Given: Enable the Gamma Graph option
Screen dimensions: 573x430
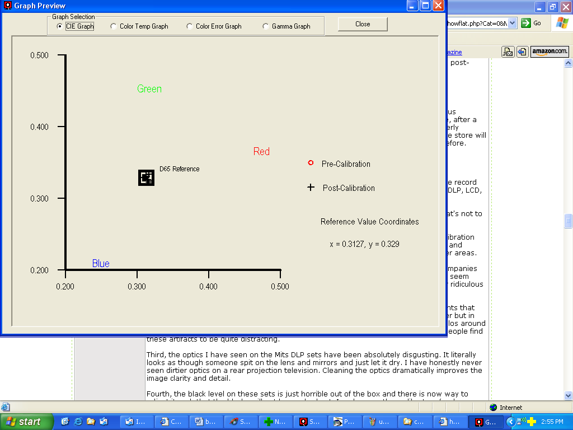Looking at the screenshot, I should (266, 26).
